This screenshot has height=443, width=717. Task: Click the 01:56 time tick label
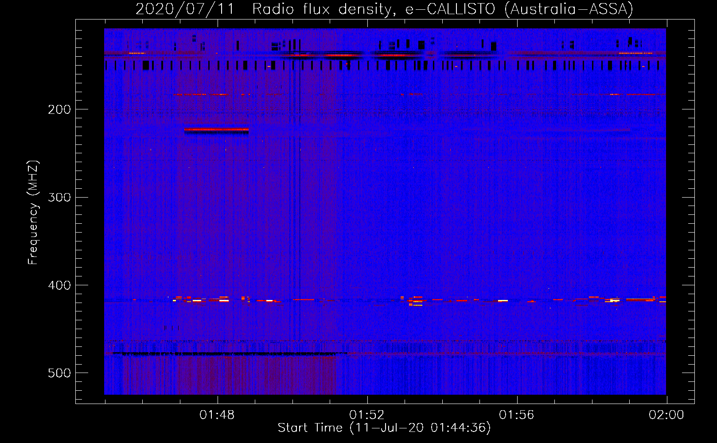point(517,415)
